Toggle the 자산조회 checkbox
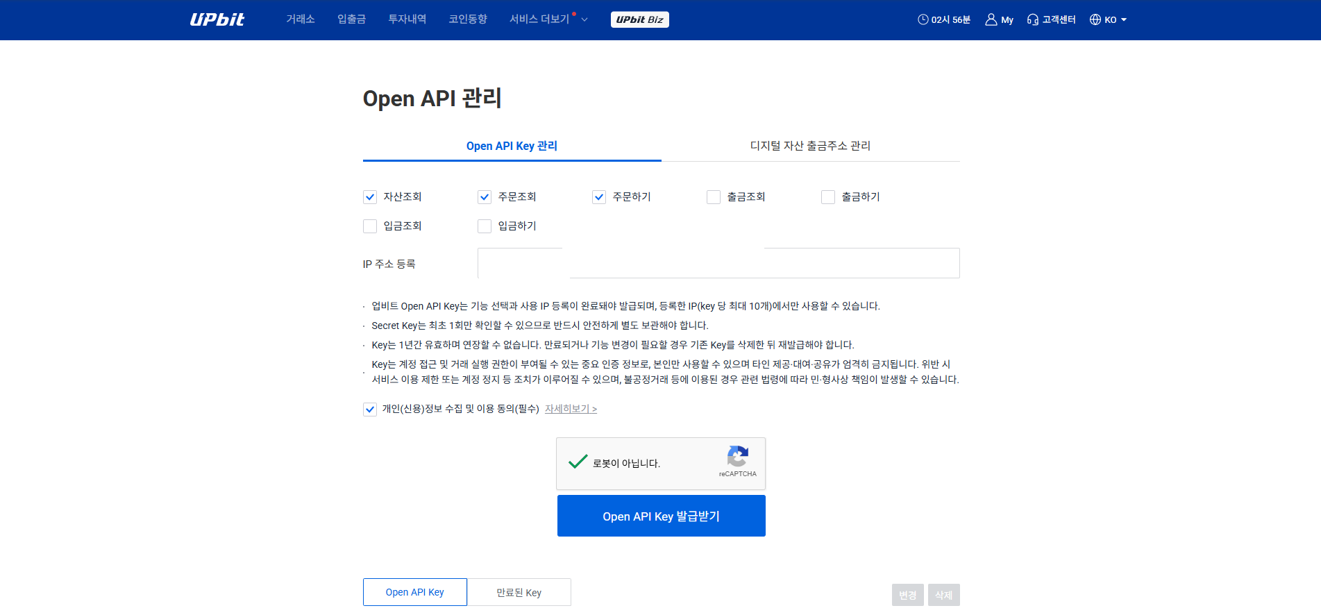Image resolution: width=1321 pixels, height=615 pixels. click(370, 197)
